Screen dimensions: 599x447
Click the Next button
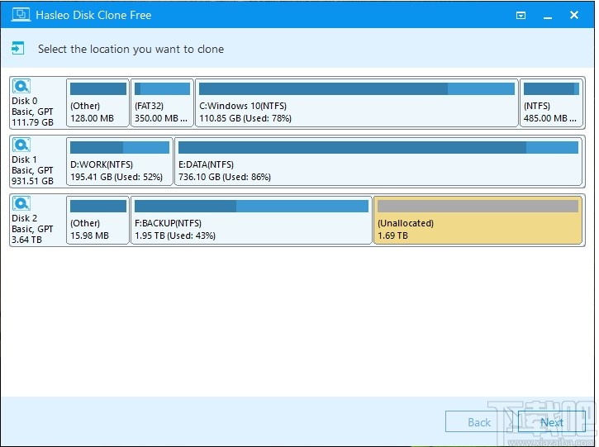tap(552, 421)
